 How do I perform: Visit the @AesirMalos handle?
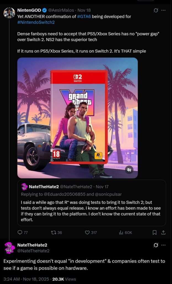(61, 10)
